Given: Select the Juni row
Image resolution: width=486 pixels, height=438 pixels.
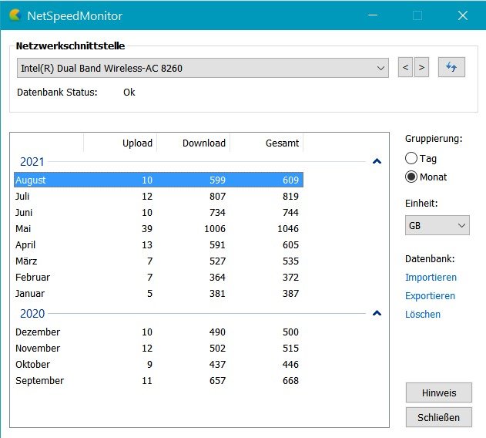Looking at the screenshot, I should point(159,212).
